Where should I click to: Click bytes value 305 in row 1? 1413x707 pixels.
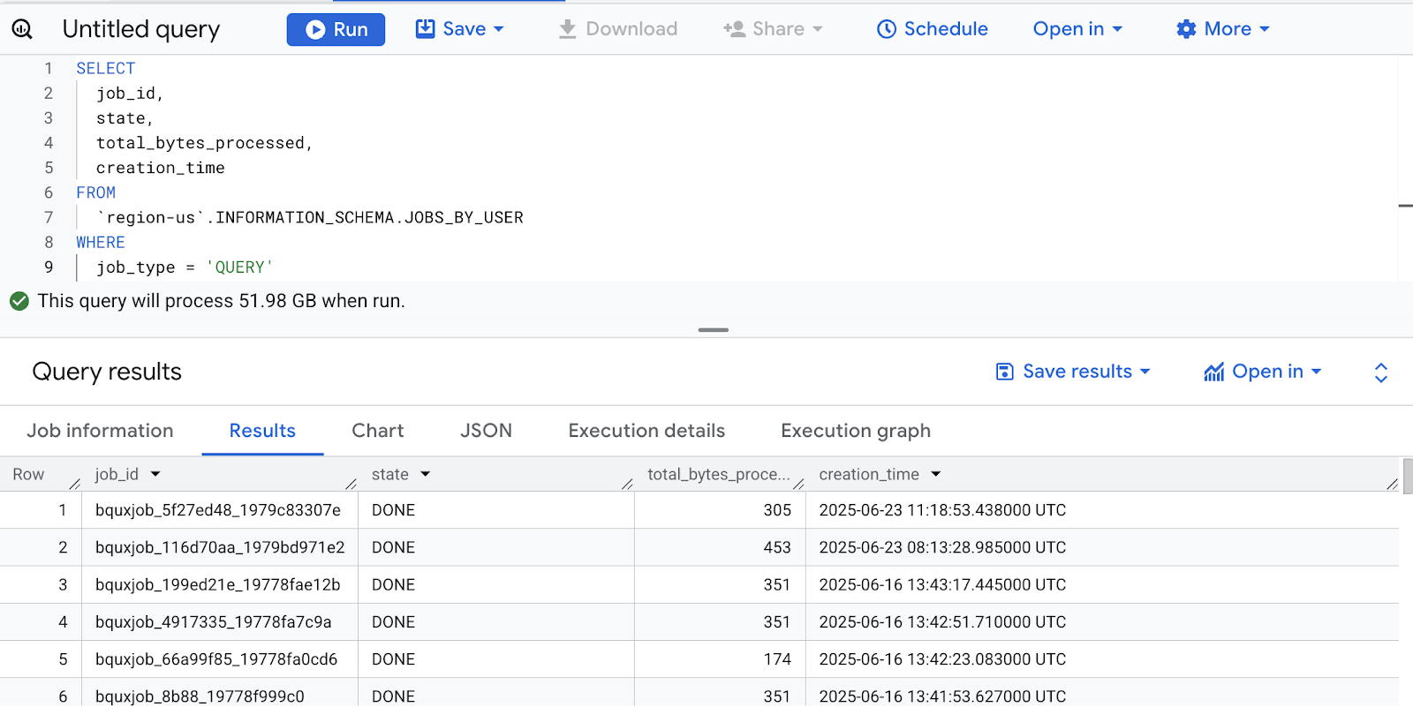[777, 510]
